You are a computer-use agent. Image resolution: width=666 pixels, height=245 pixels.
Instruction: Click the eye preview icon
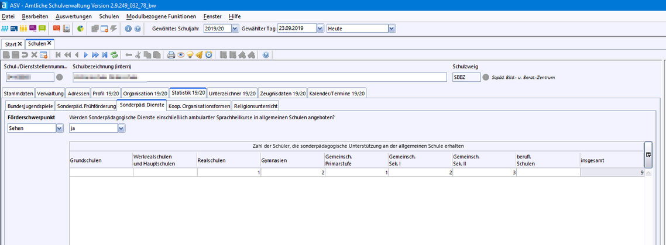(x=181, y=55)
